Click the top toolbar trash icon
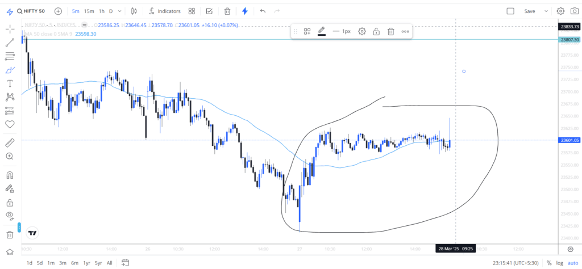 [x=227, y=11]
